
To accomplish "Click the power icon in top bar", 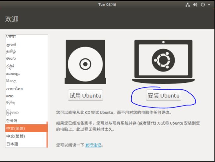I will point(203,5).
